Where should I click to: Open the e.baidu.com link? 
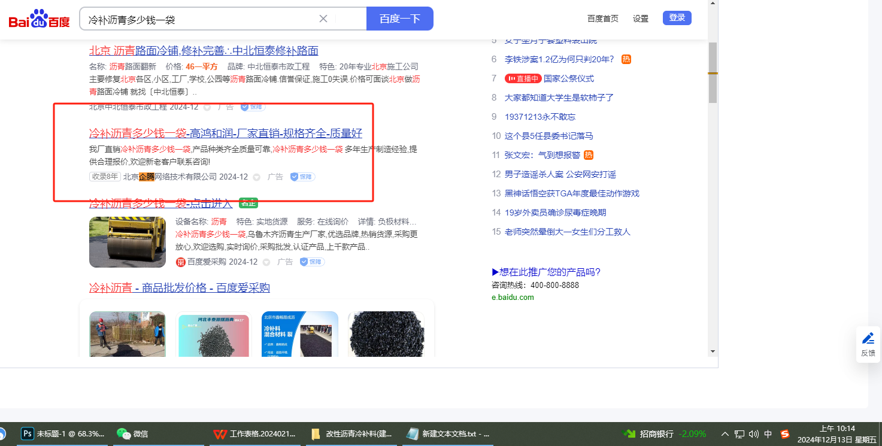pyautogui.click(x=513, y=298)
